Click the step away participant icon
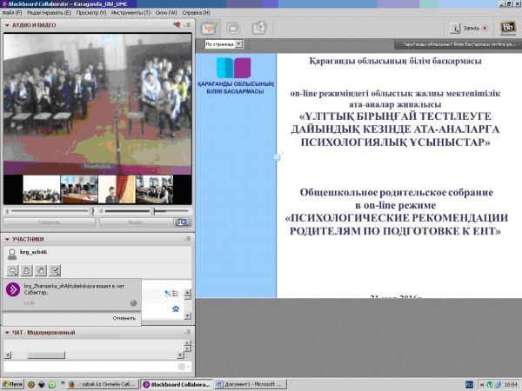Viewport: 522px width, 391px height. click(27, 270)
